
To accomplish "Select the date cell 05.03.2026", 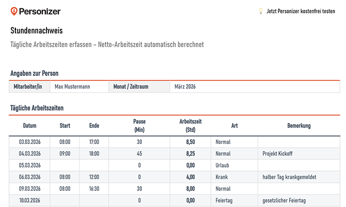I will click(x=30, y=165).
